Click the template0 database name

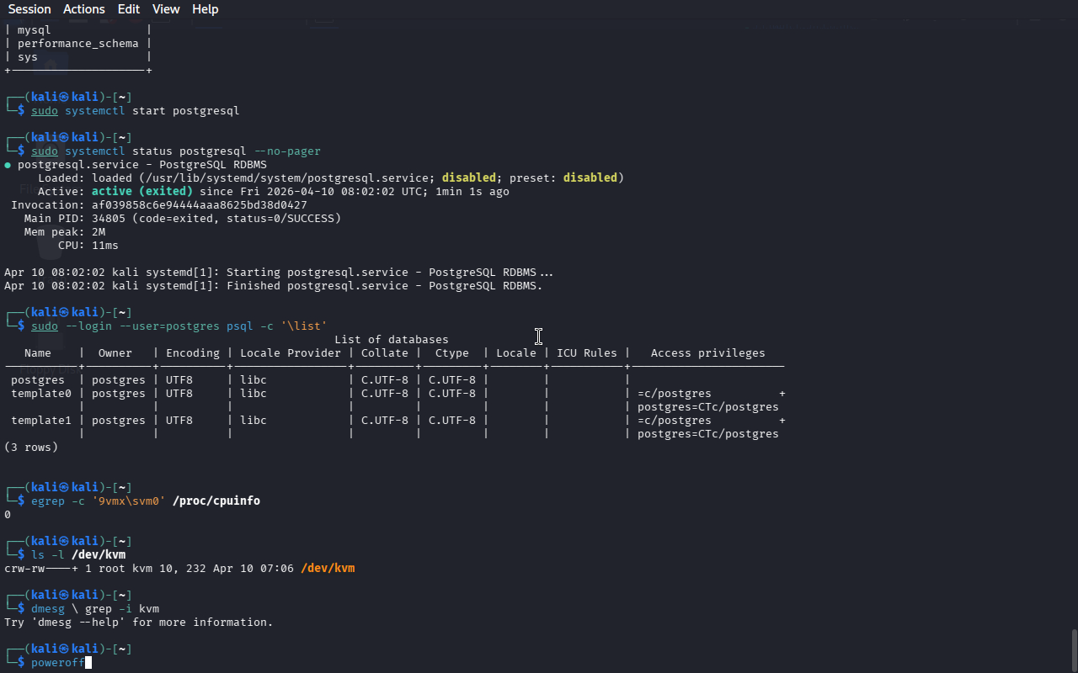(40, 394)
